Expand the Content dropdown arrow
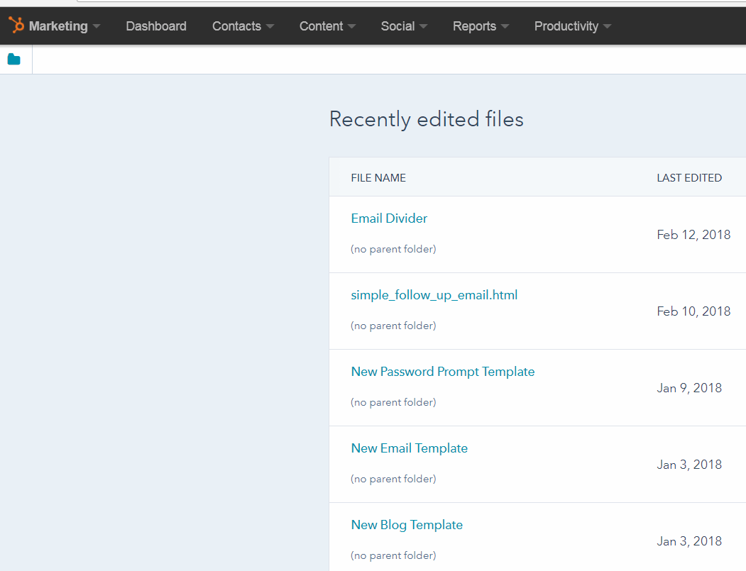The image size is (746, 571). tap(352, 26)
